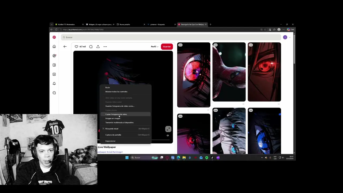Open the Explore compass icon in sidebar
The height and width of the screenshot is (193, 343).
[54, 56]
